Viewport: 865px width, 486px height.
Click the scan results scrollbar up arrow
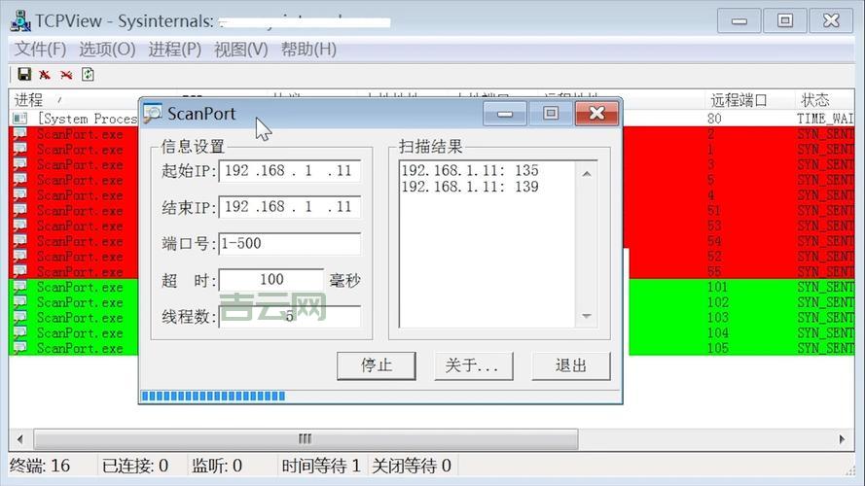(x=587, y=174)
